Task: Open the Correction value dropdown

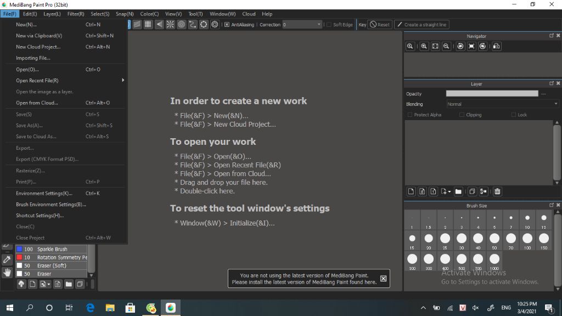Action: click(319, 24)
